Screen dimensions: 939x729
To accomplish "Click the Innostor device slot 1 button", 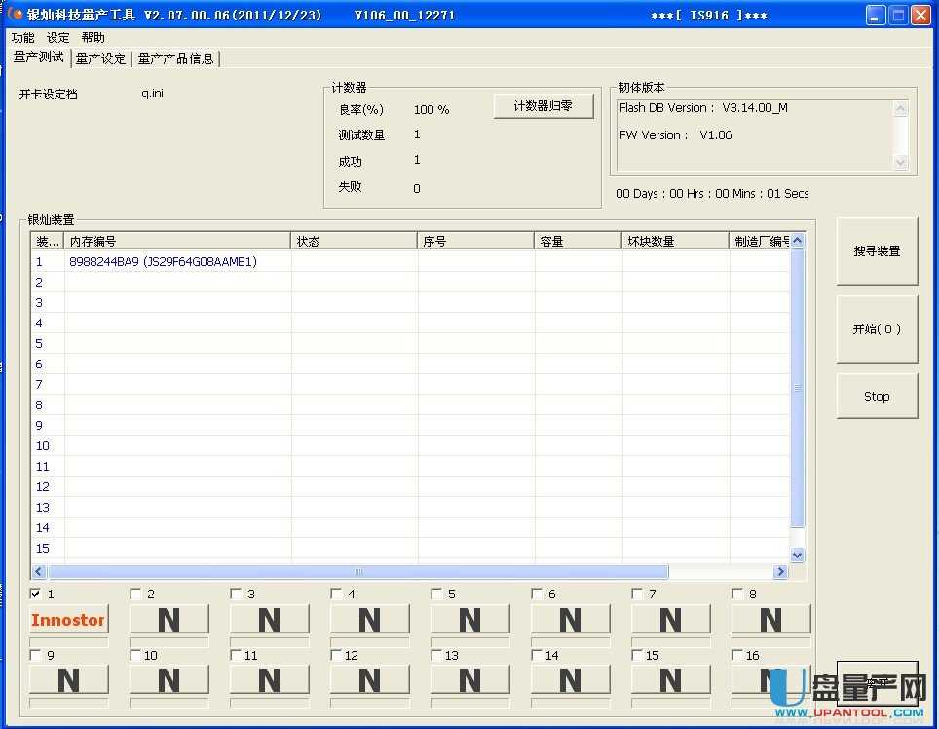I will click(68, 620).
